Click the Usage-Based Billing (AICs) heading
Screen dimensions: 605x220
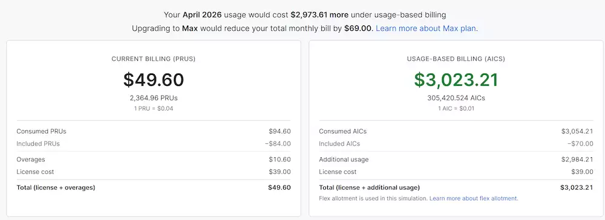(x=456, y=59)
